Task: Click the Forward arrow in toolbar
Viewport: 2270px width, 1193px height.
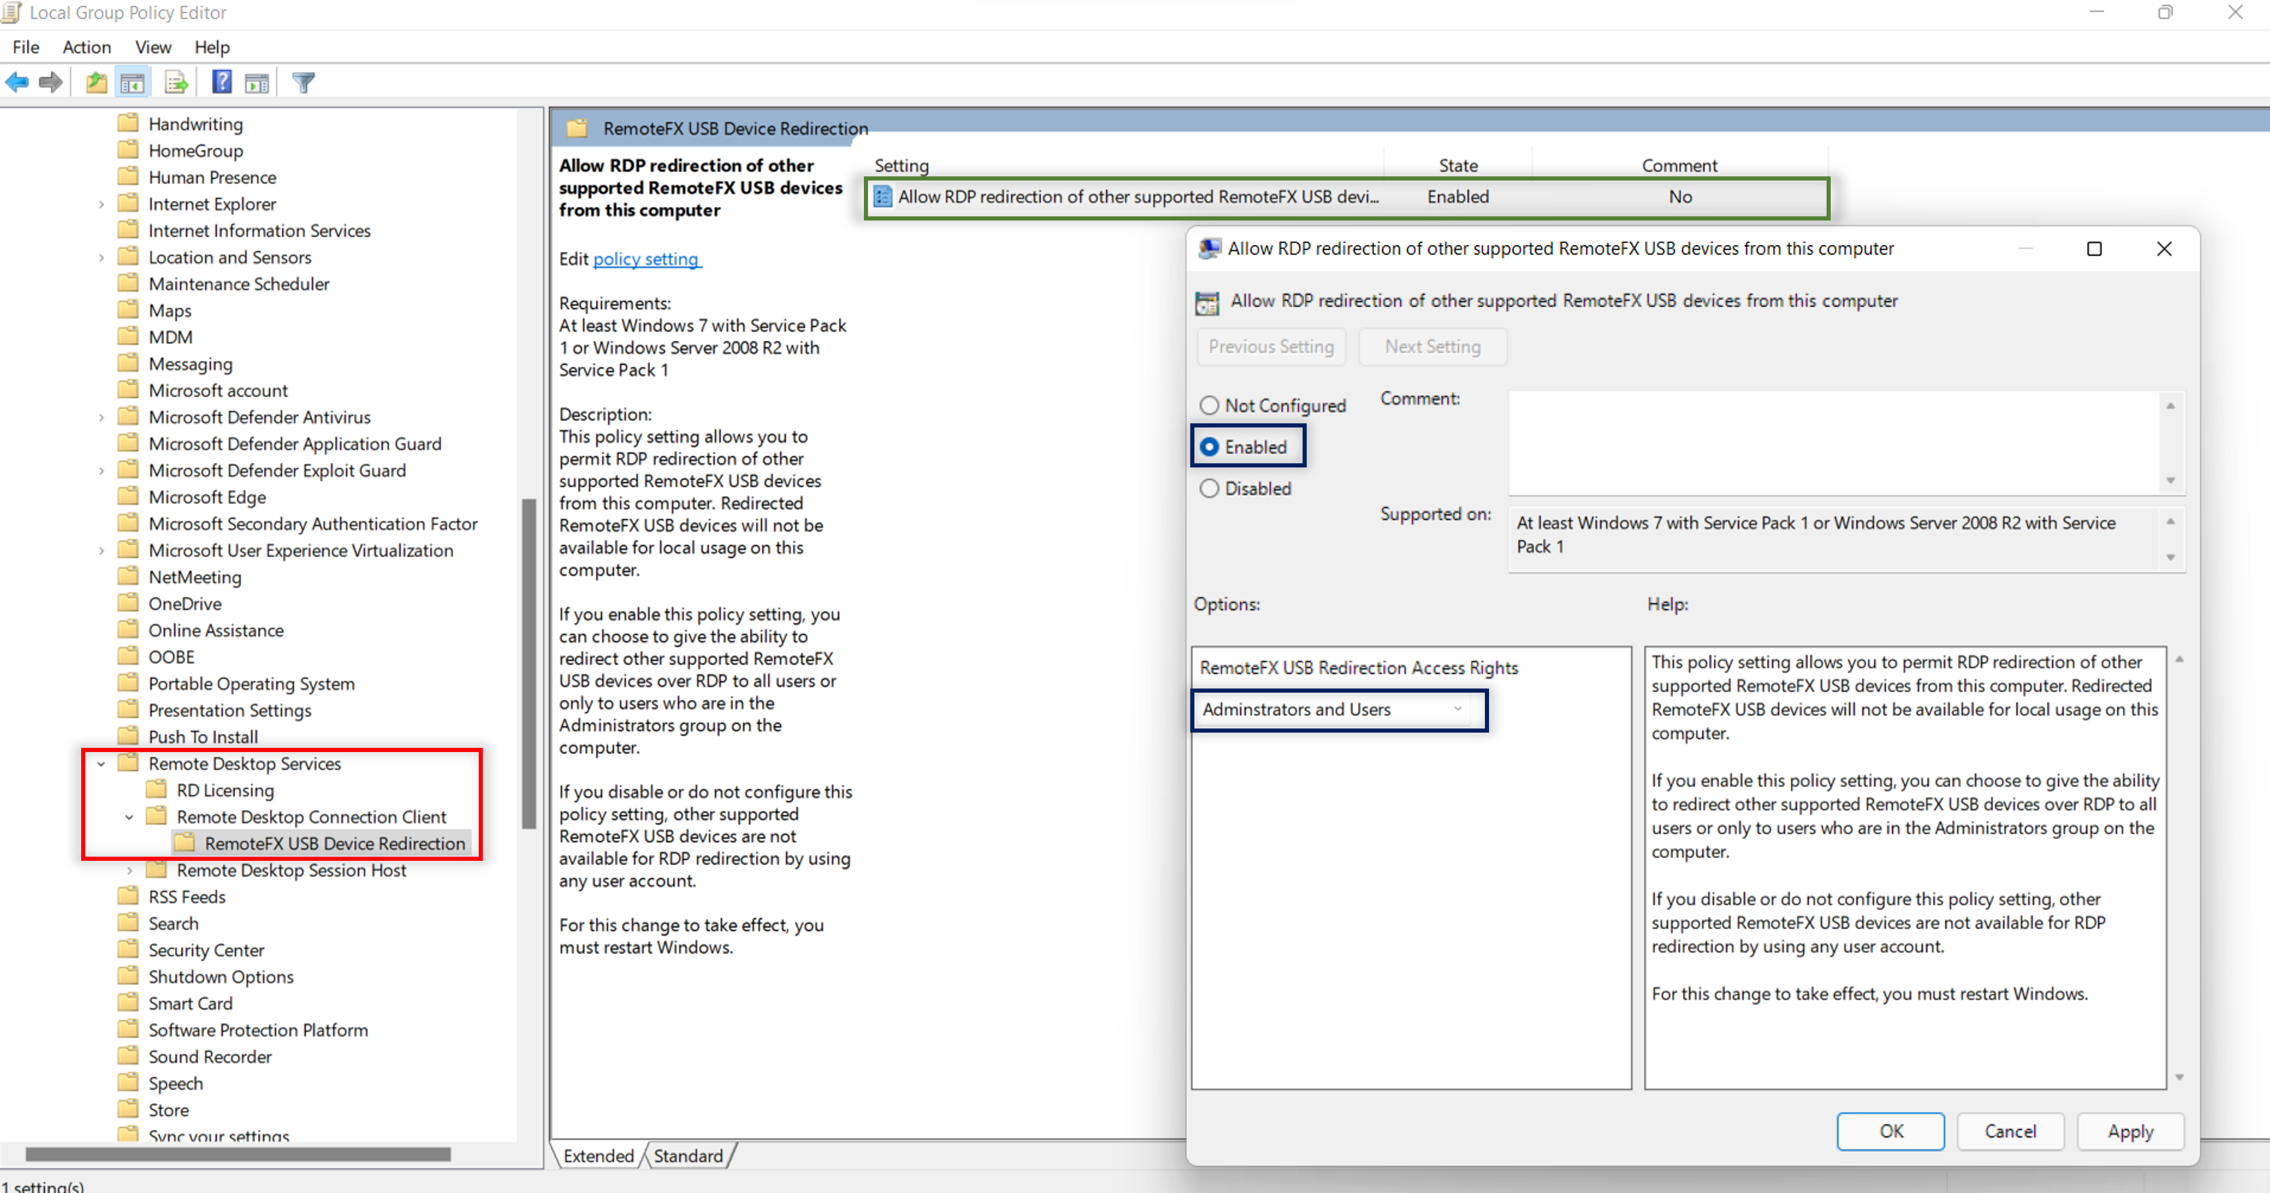Action: pos(51,83)
